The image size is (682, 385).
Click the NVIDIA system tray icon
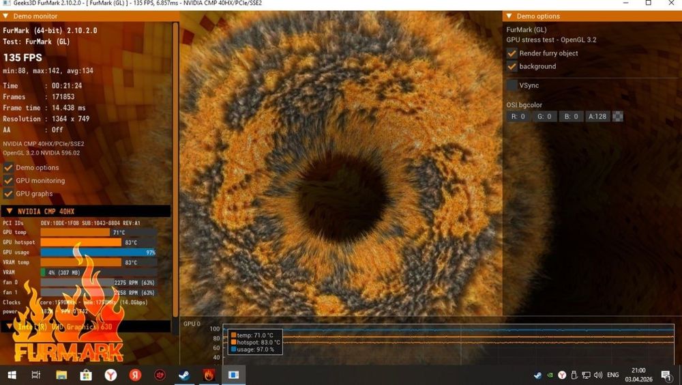coord(550,375)
